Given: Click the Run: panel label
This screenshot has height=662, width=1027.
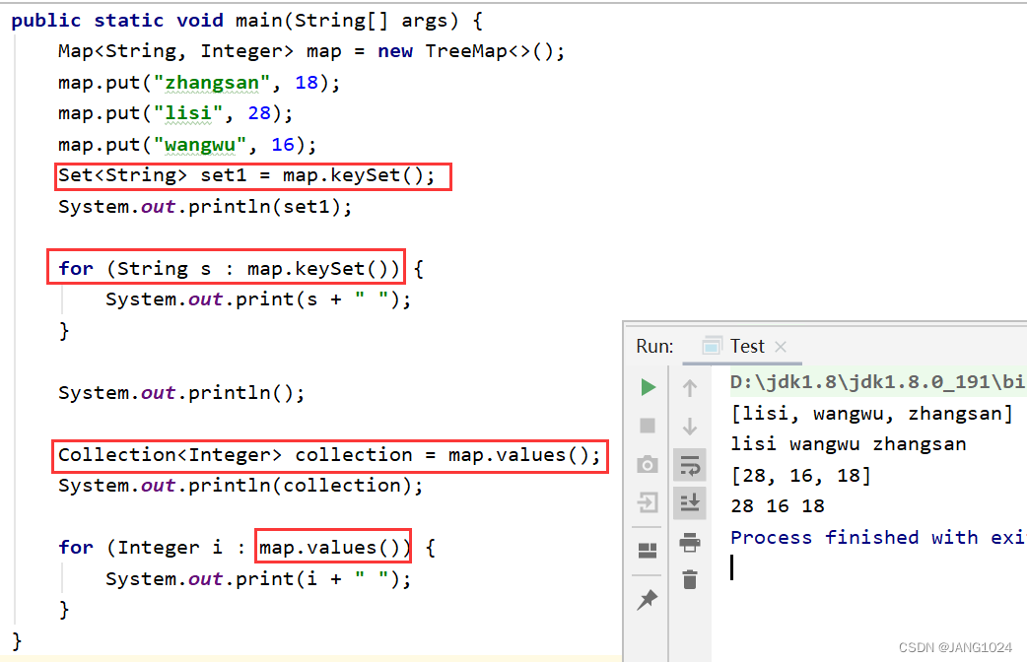Looking at the screenshot, I should (x=654, y=346).
